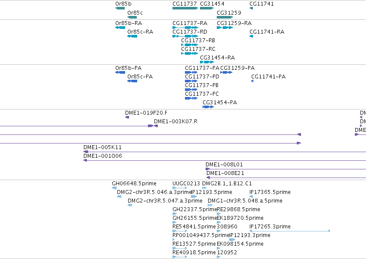Screen dimensions: 366x259
Task: Select the CG31454-PA protein label
Action: (220, 103)
